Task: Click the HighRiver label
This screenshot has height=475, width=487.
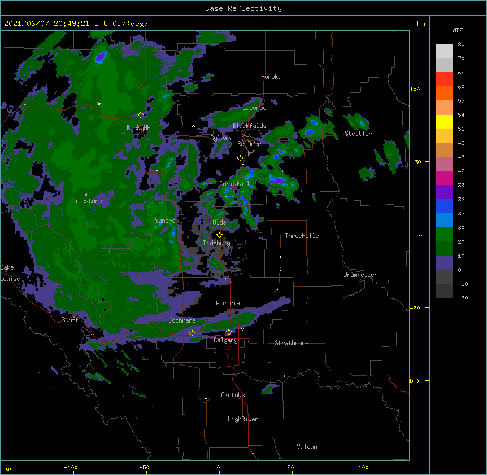Action: click(x=243, y=419)
